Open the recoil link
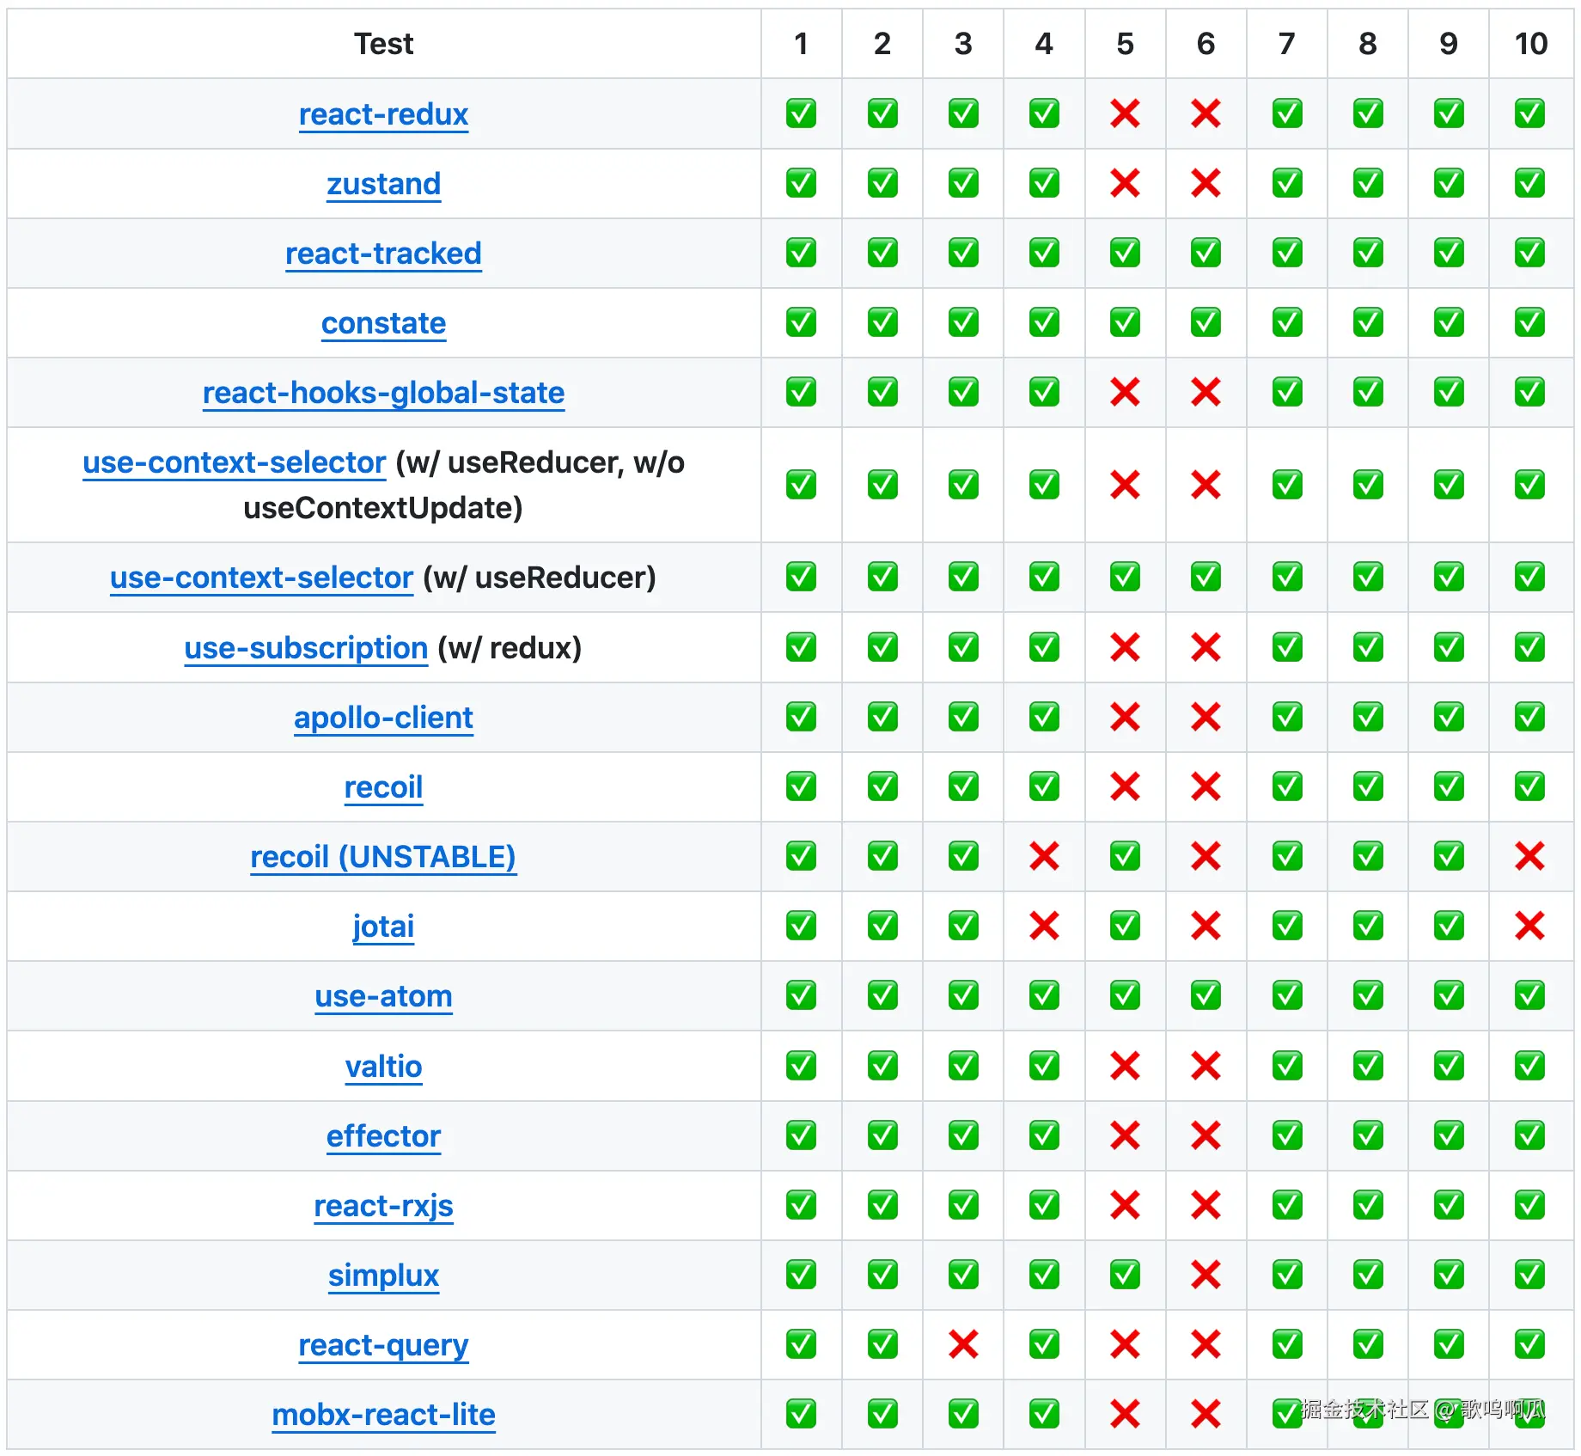Screen dimensions: 1581x1456 pos(383,787)
